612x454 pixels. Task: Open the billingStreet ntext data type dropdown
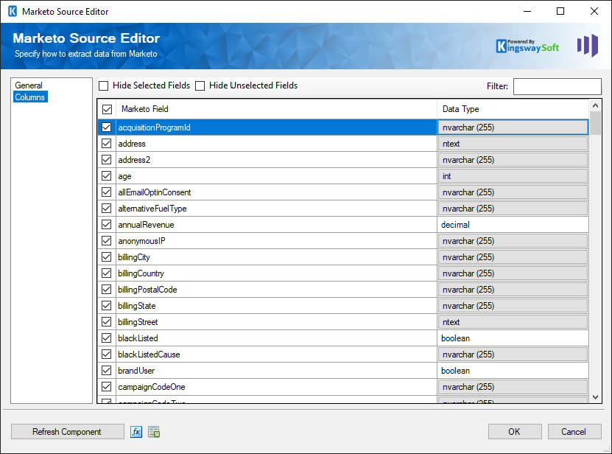pyautogui.click(x=513, y=322)
